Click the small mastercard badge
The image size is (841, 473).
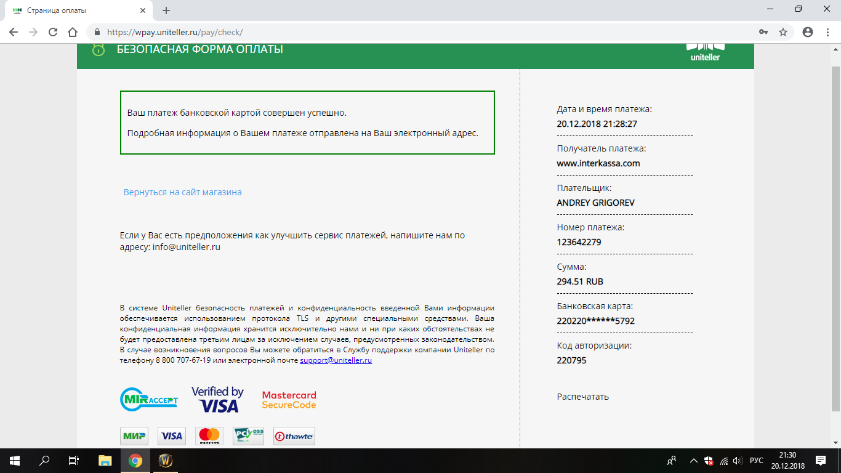click(x=209, y=436)
